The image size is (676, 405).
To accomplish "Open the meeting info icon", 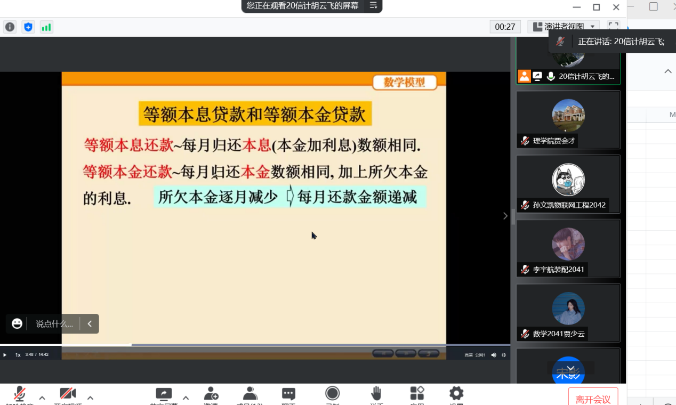I will point(10,27).
